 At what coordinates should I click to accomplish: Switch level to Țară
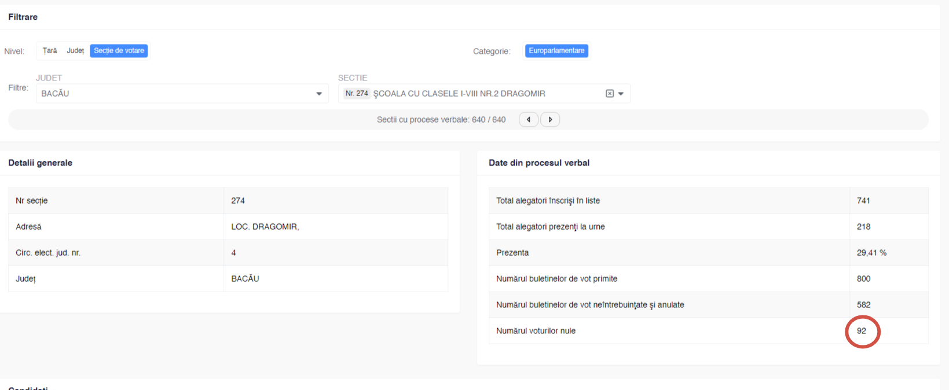[x=50, y=51]
